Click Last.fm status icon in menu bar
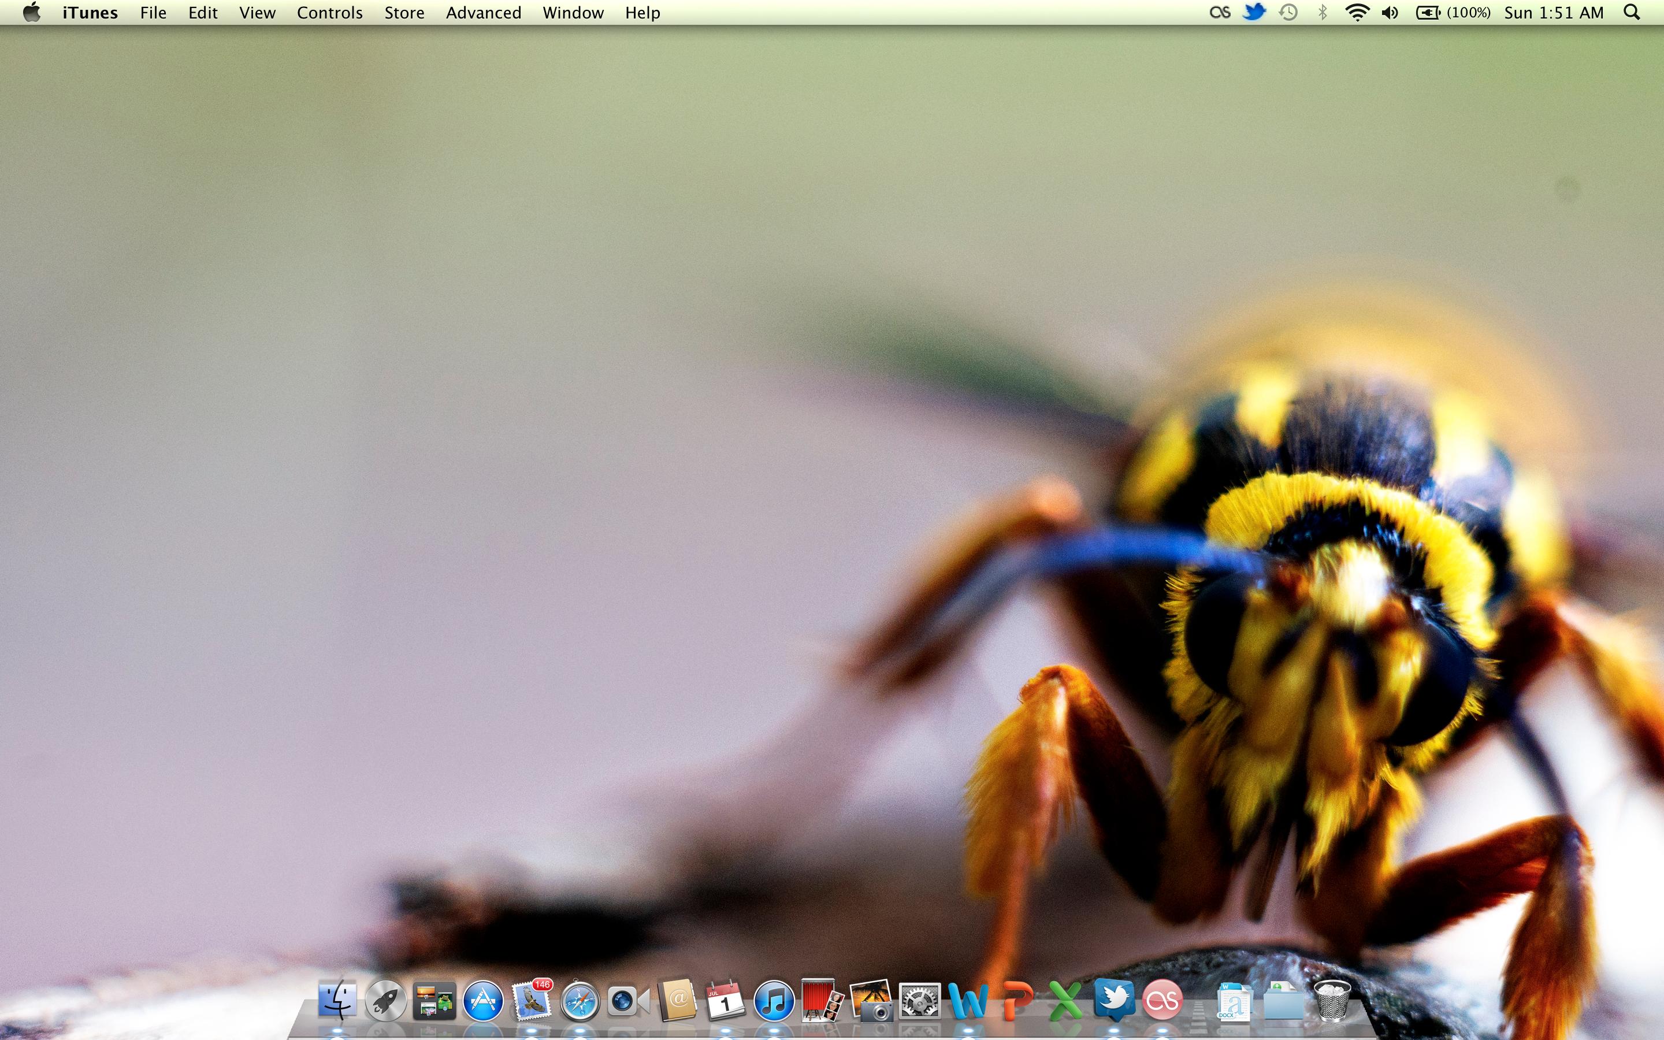1664x1040 pixels. coord(1220,12)
